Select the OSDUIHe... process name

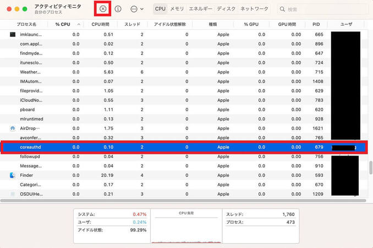click(x=31, y=194)
